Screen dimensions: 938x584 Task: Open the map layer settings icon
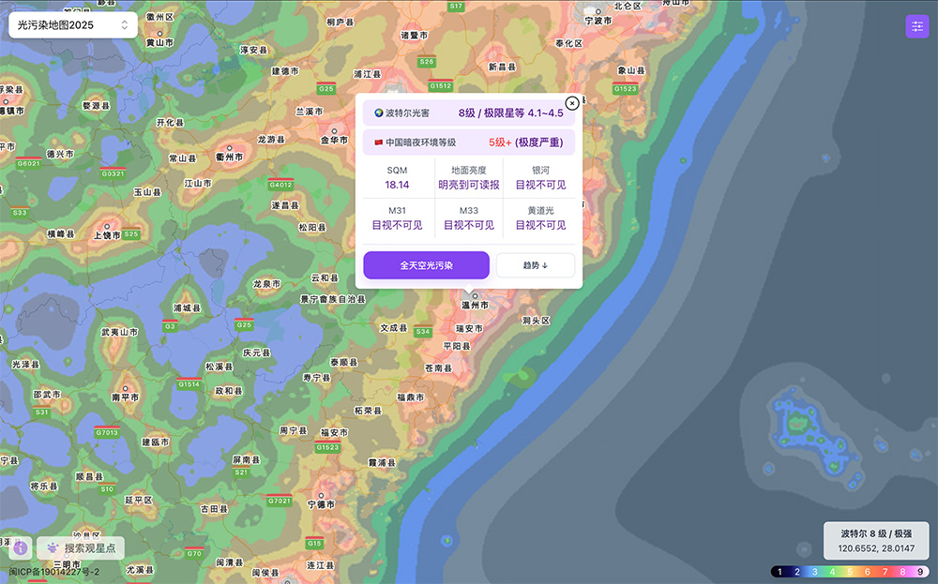coord(917,26)
